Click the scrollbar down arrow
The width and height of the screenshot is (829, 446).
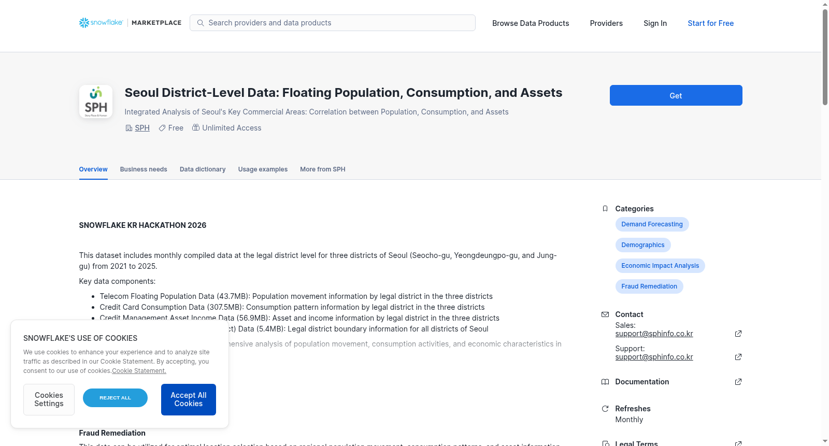[825, 442]
